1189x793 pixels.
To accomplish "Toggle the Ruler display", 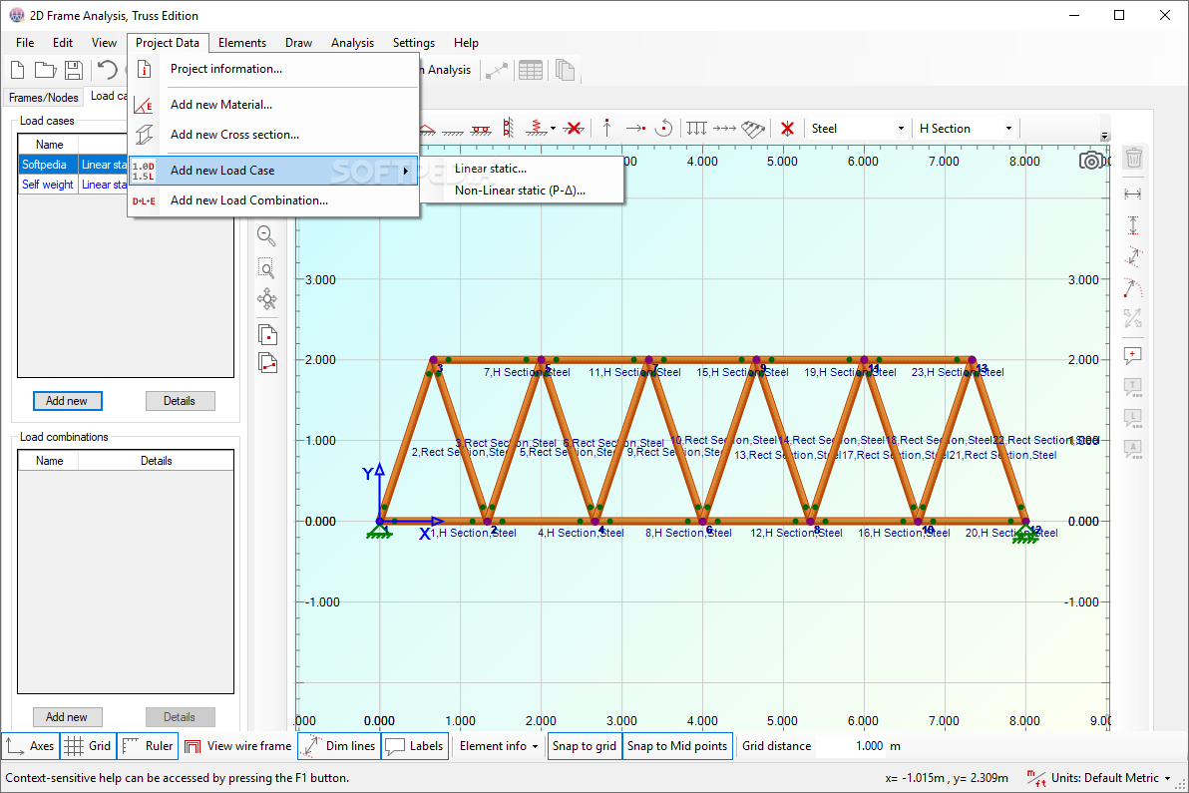I will [148, 746].
